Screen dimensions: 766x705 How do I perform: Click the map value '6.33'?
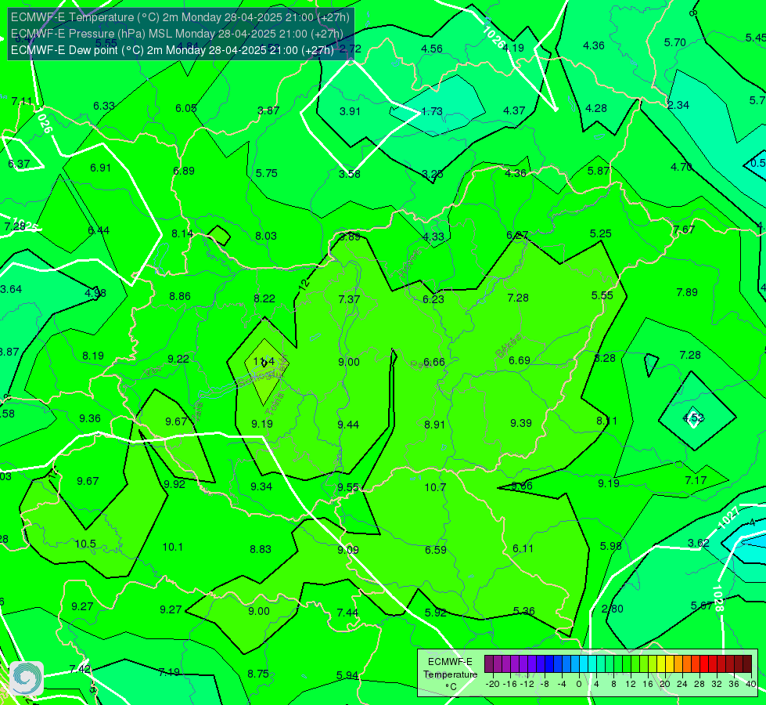tap(103, 107)
